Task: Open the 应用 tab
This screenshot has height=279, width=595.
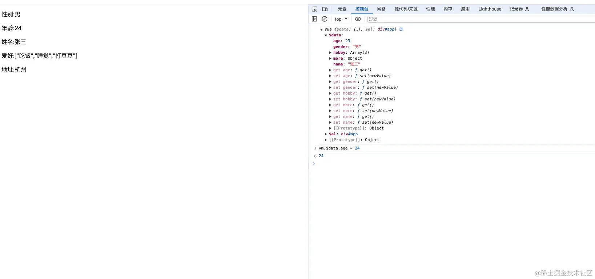Action: (465, 9)
